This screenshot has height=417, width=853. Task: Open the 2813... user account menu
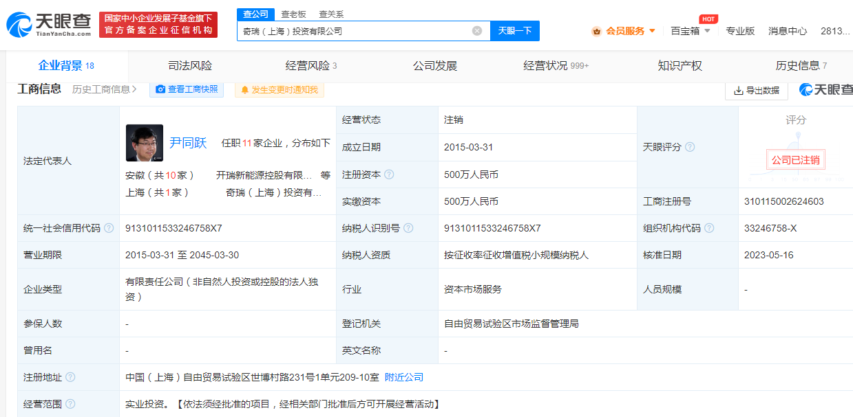point(834,31)
